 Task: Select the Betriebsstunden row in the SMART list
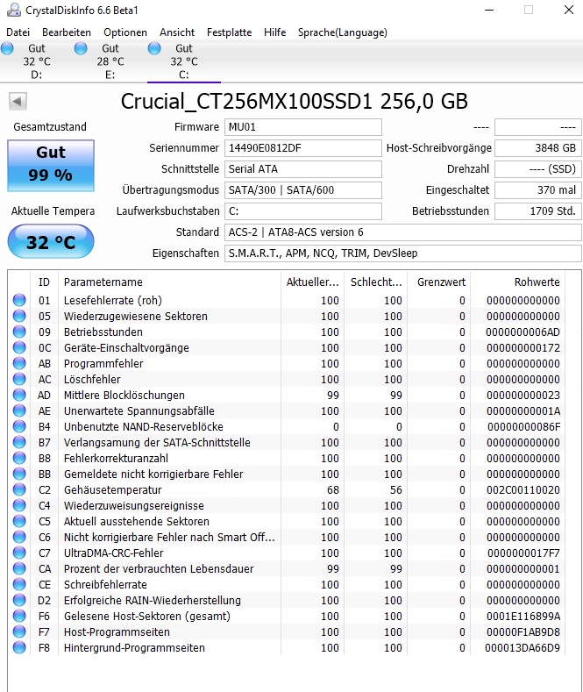287,332
